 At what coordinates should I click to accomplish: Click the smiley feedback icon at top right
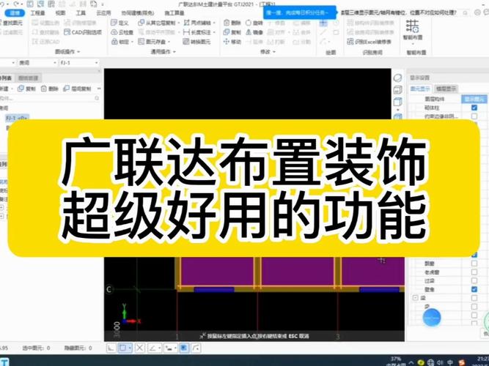coord(477,12)
